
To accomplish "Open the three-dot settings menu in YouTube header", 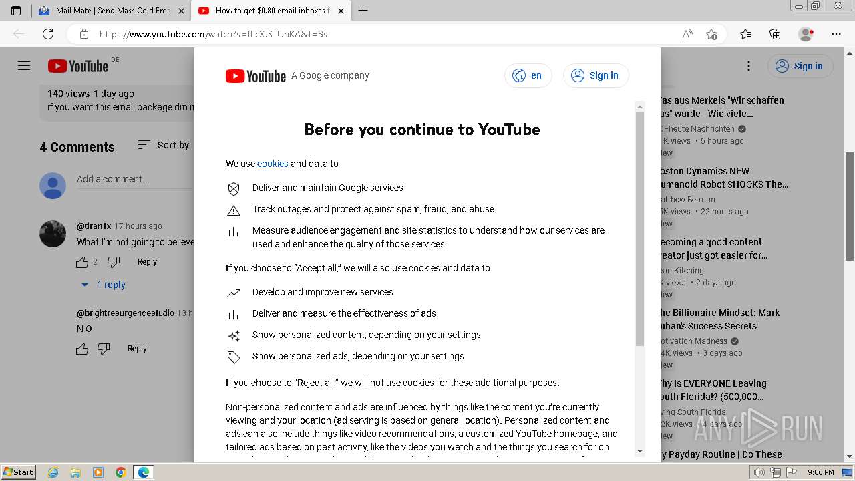I will (x=749, y=65).
